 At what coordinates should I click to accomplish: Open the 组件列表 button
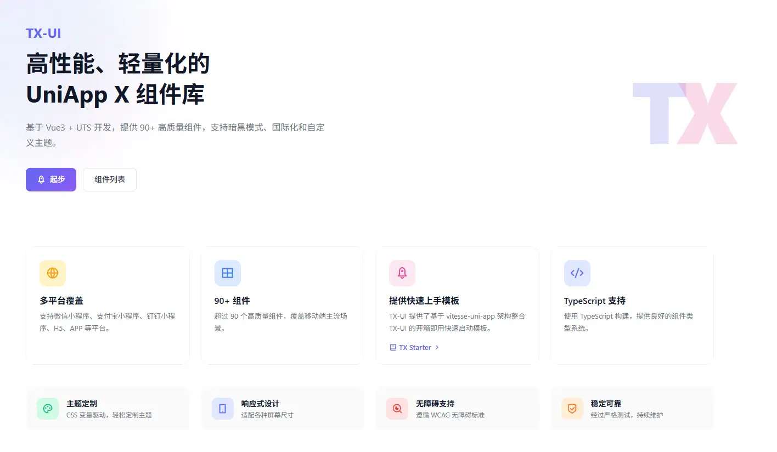pyautogui.click(x=110, y=179)
